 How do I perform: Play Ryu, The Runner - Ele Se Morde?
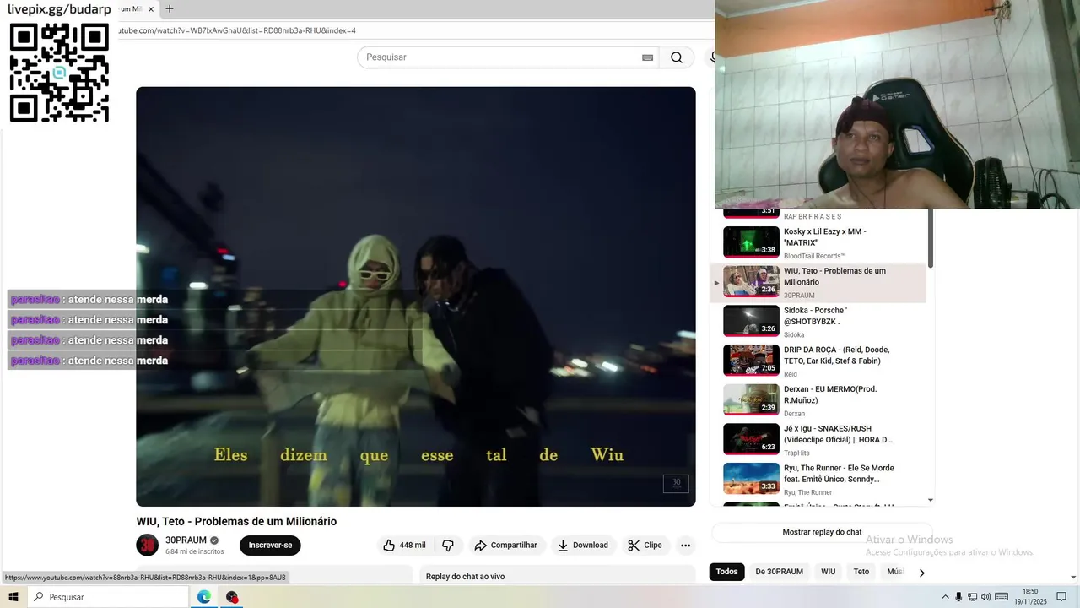(x=818, y=479)
